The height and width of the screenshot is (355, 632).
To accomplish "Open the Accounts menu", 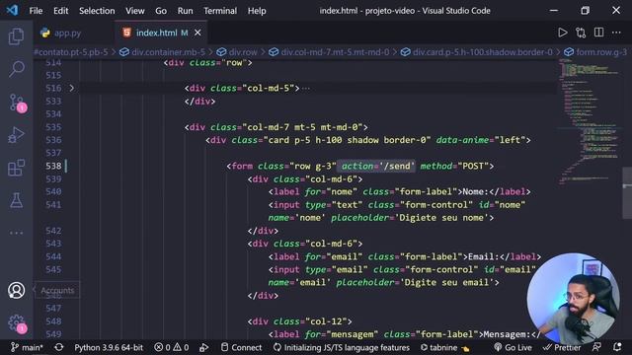I will [x=16, y=290].
